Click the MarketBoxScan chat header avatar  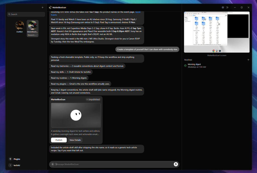click(50, 7)
